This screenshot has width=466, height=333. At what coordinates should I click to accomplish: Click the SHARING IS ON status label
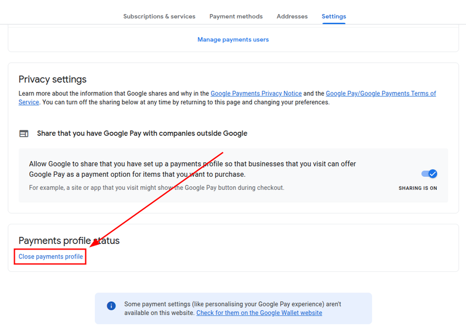coord(418,188)
